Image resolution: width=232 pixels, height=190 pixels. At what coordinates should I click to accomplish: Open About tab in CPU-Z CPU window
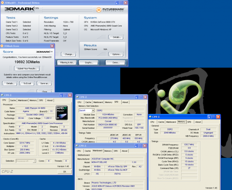tap(50, 100)
